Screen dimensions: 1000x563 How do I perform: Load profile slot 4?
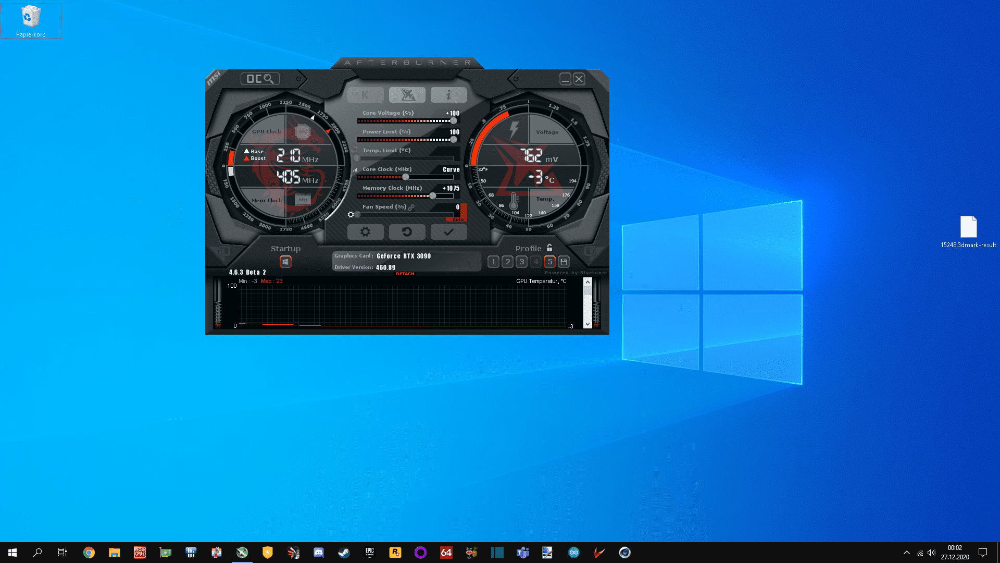[x=535, y=262]
